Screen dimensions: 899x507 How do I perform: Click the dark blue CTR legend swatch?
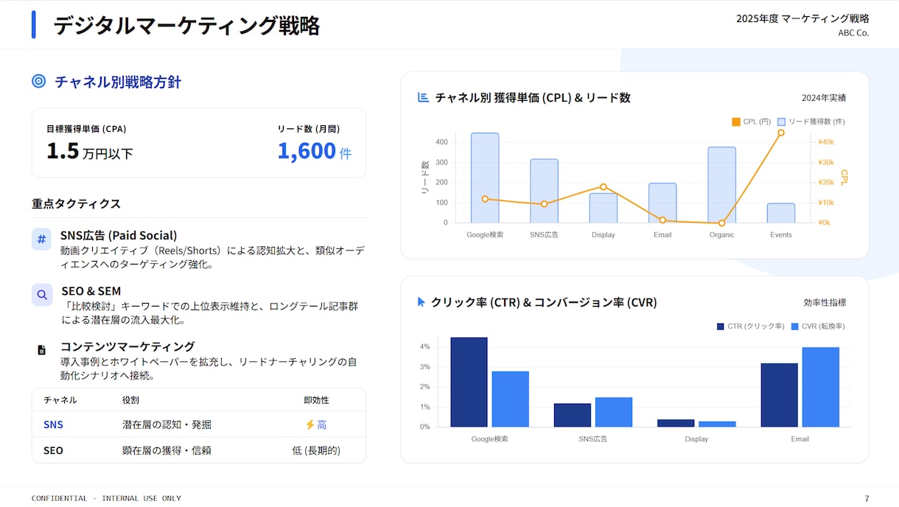coord(720,326)
